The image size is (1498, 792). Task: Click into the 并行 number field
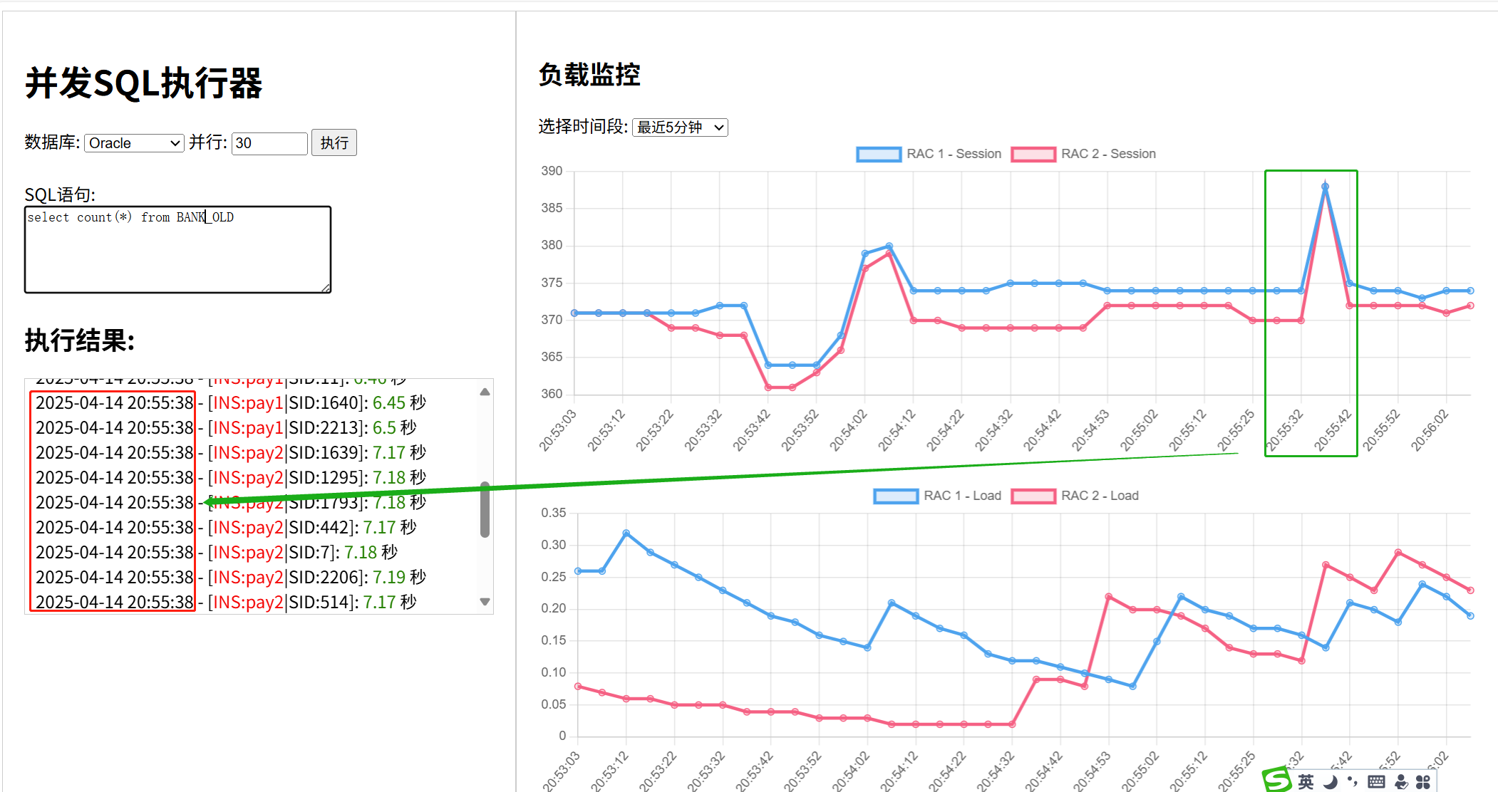(269, 143)
